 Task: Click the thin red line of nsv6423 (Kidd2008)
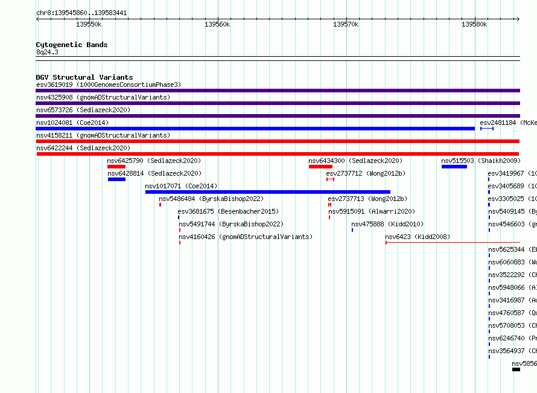pyautogui.click(x=453, y=243)
